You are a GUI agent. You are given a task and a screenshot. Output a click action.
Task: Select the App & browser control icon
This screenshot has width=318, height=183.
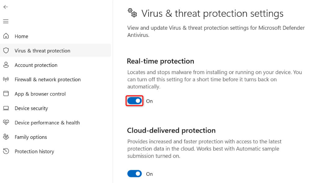(7, 94)
